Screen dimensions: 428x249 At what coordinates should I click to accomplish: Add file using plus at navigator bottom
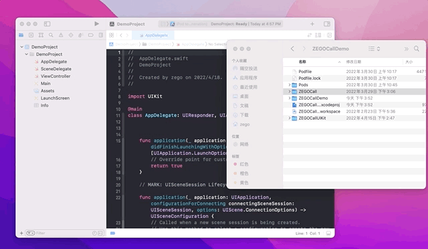(21, 233)
